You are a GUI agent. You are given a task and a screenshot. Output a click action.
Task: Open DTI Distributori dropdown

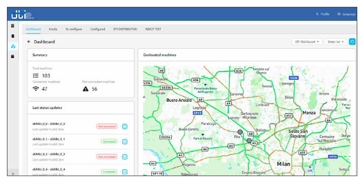point(307,42)
